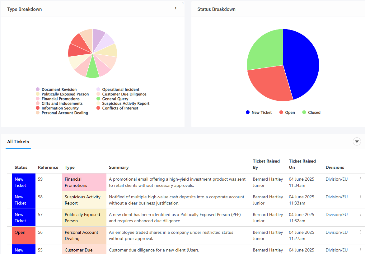Select the All Tickets tab

pos(18,142)
